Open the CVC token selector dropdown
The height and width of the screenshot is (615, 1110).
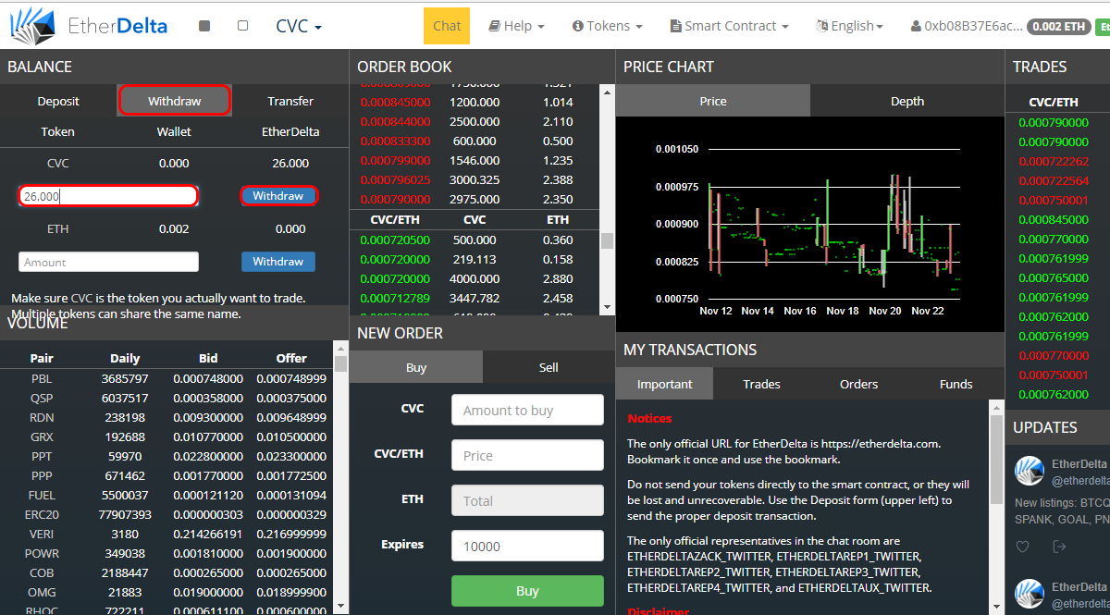tap(299, 26)
